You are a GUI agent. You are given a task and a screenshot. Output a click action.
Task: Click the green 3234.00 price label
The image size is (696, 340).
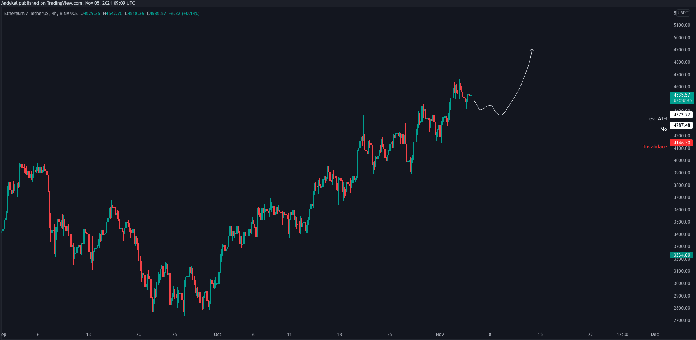(x=681, y=255)
